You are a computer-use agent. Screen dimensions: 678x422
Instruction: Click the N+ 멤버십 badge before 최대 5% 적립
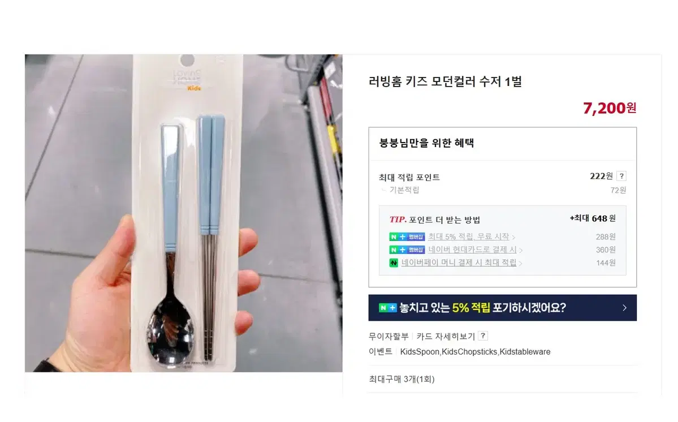(x=407, y=237)
